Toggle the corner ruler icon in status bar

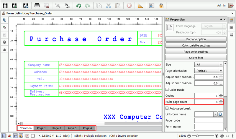pyautogui.click(x=15, y=136)
